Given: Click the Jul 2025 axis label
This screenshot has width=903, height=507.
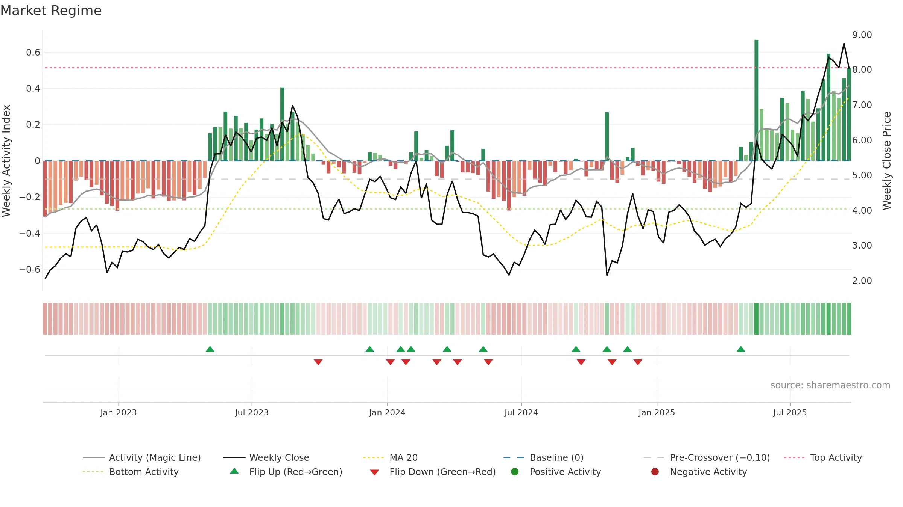Looking at the screenshot, I should pos(790,412).
